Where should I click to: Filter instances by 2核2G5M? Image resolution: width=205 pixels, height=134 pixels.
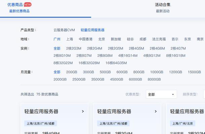pos(116,48)
